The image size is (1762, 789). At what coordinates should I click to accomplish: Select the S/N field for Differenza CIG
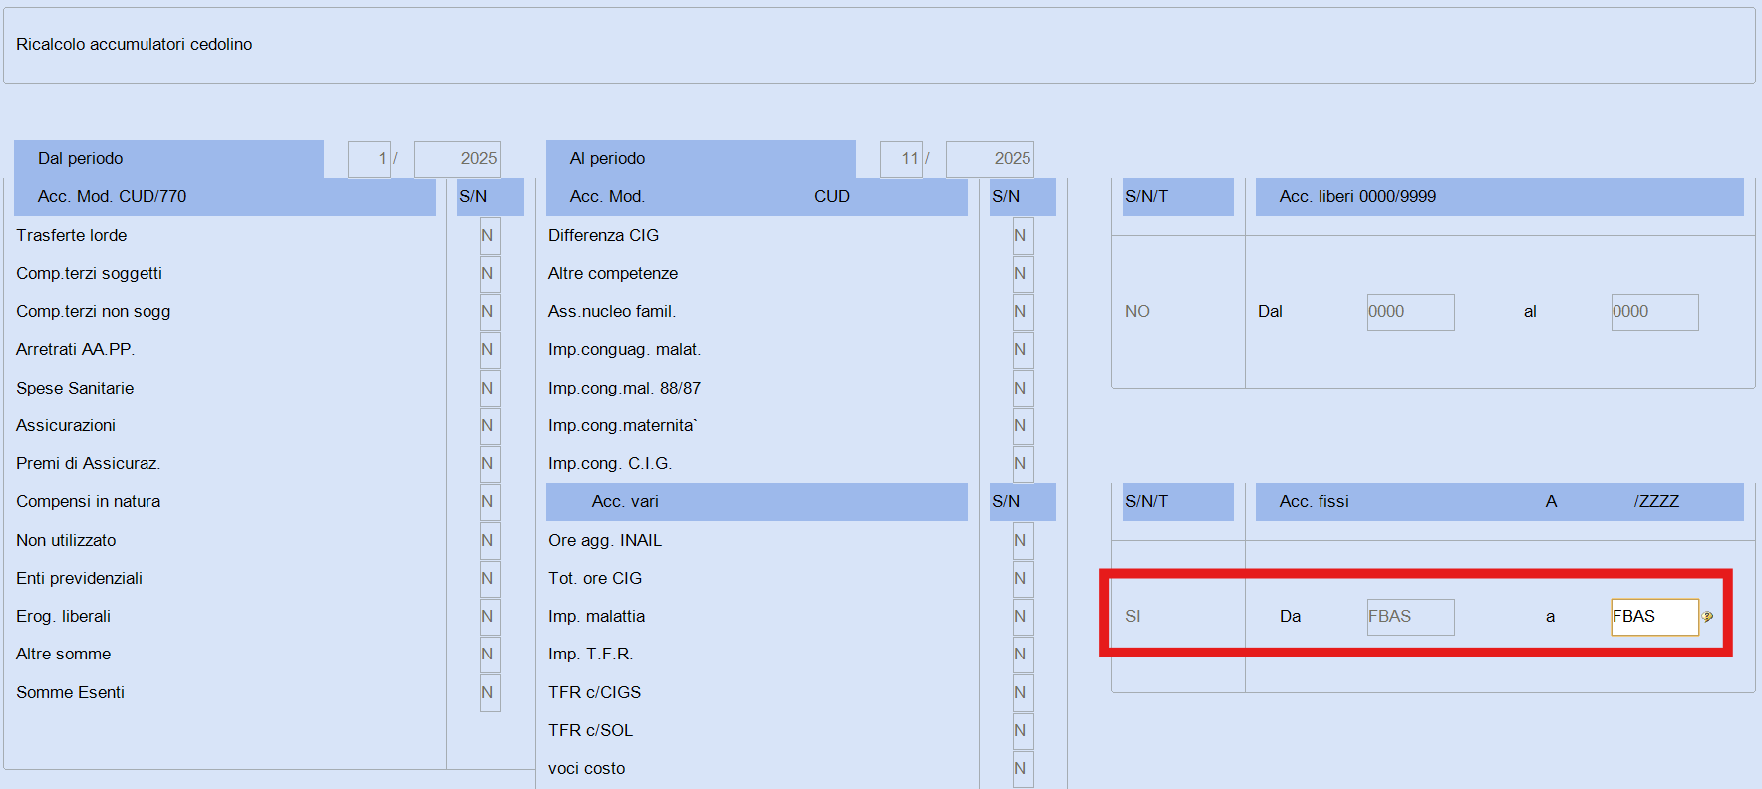coord(1023,236)
